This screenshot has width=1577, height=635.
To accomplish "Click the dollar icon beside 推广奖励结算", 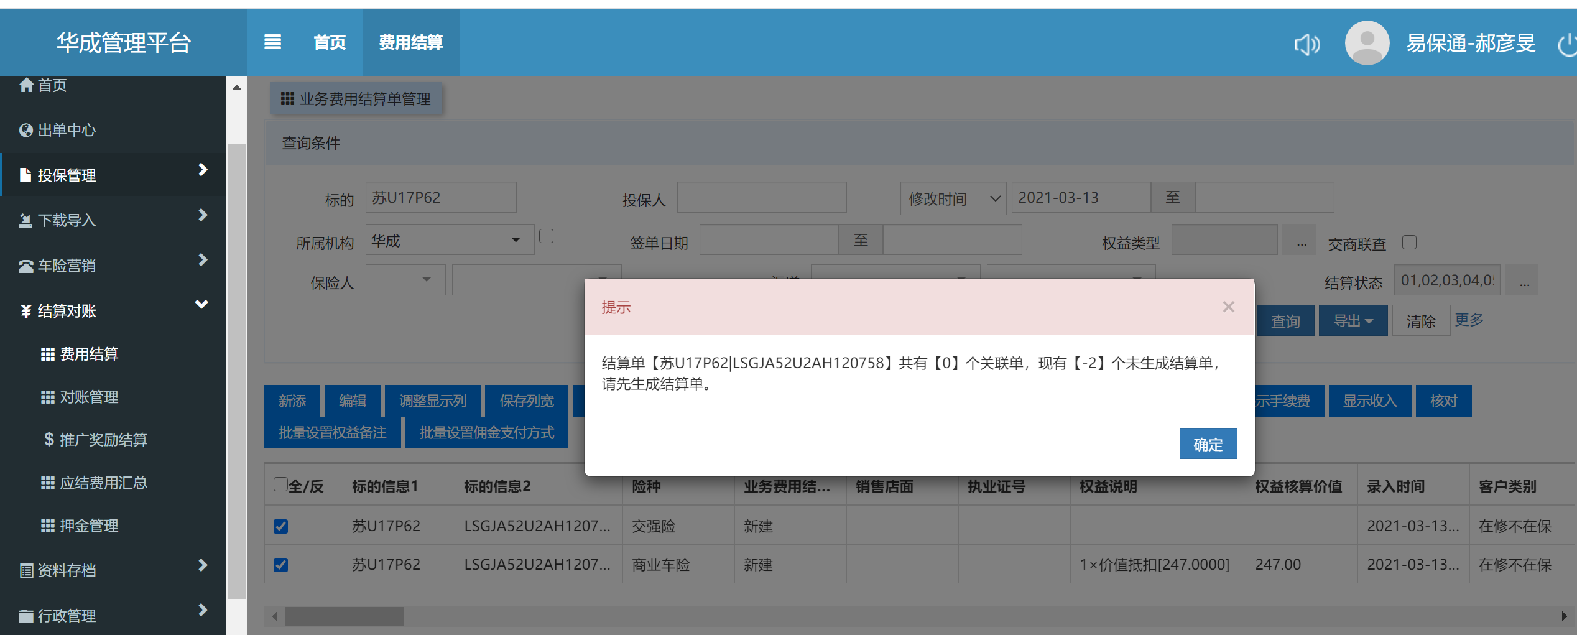I will tap(49, 440).
